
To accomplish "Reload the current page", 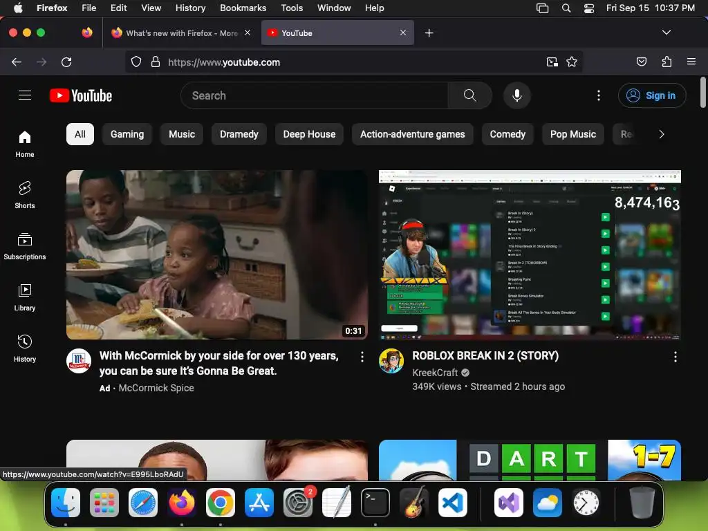I will pos(66,62).
